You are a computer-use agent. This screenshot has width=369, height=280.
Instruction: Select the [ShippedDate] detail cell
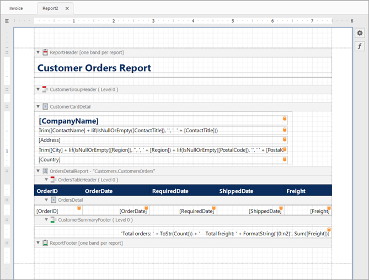pos(250,211)
